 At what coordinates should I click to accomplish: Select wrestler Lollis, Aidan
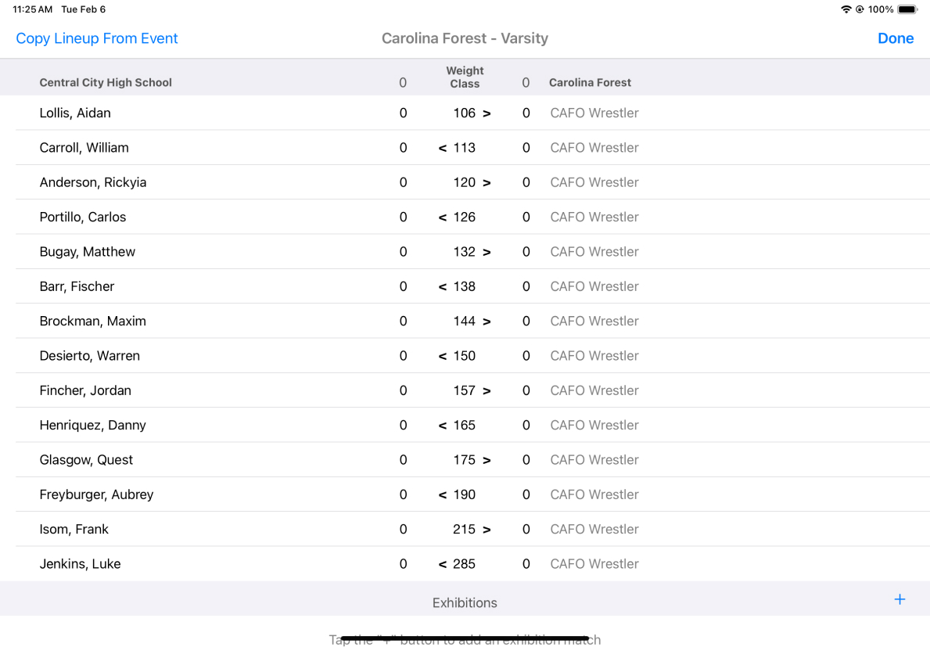click(x=75, y=113)
